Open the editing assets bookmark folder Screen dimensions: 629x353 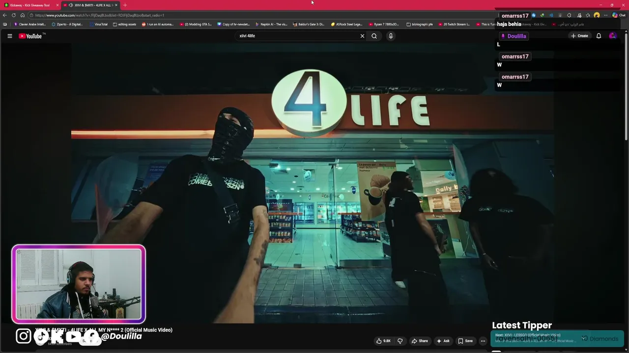(x=125, y=24)
